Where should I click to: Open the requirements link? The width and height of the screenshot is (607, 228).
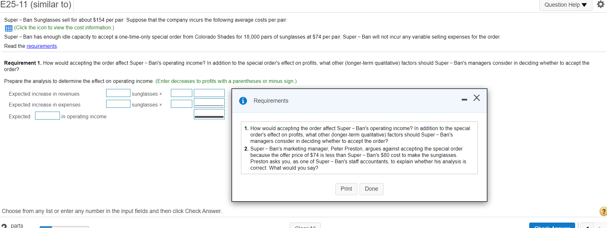[41, 46]
